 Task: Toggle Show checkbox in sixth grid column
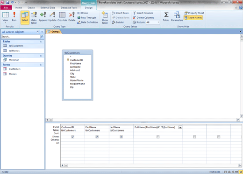point(219,137)
